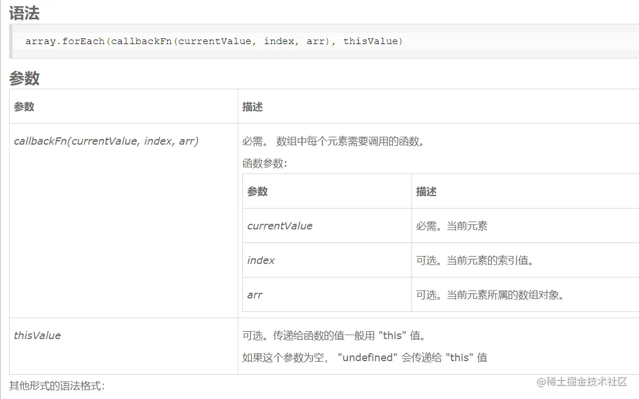Viewport: 639px width, 399px height.
Task: Click description 可选。当前元素所属的数组对象。
Action: tap(491, 295)
